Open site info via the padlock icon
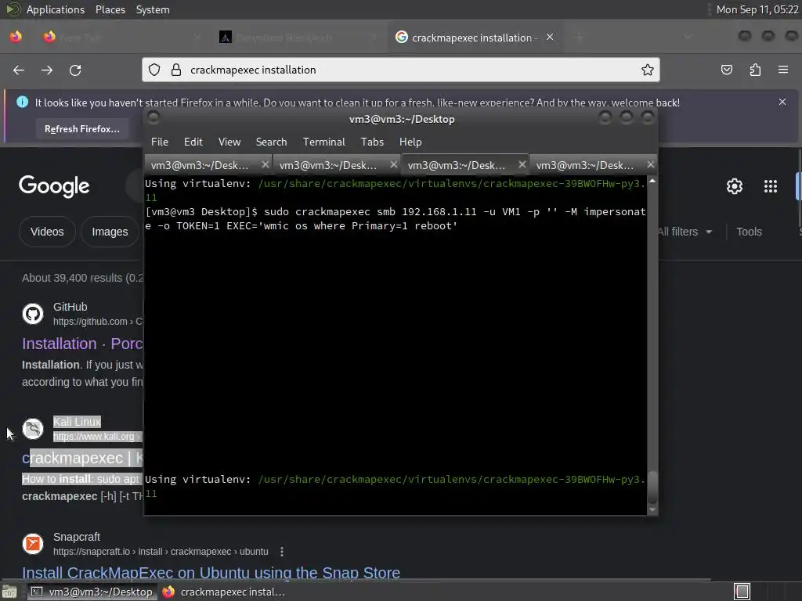 176,70
